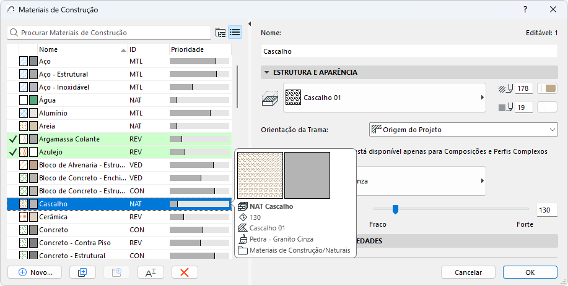Click the Cascalho 01 fill pattern preview
The width and height of the screenshot is (568, 286).
[294, 98]
